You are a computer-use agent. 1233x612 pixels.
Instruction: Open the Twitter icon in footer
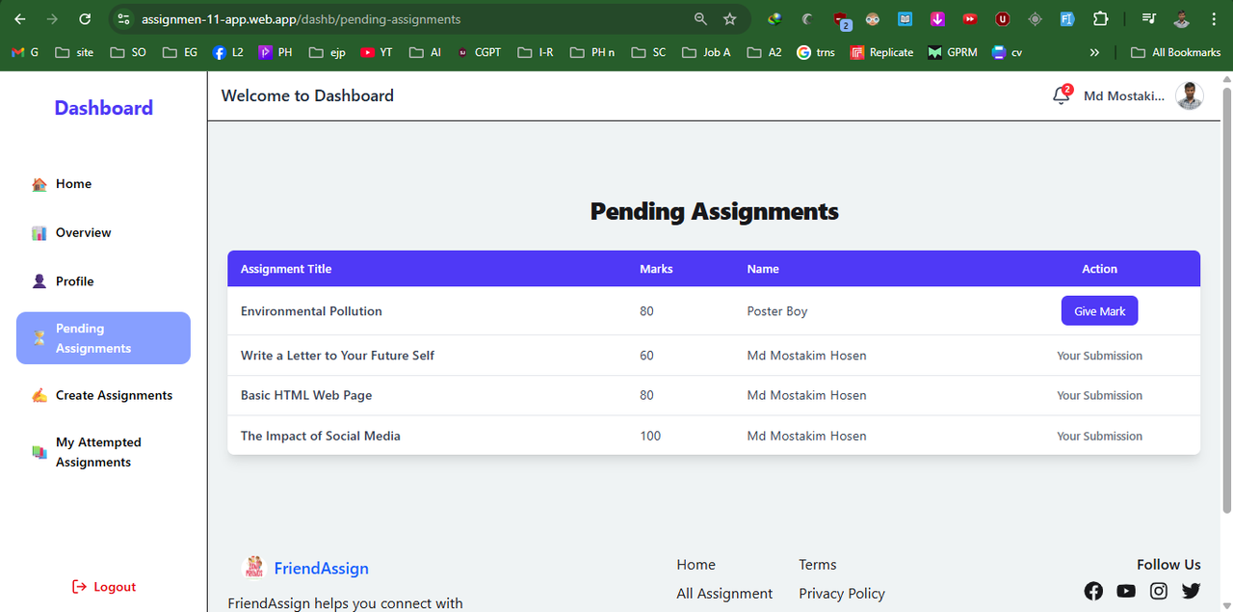[1192, 591]
